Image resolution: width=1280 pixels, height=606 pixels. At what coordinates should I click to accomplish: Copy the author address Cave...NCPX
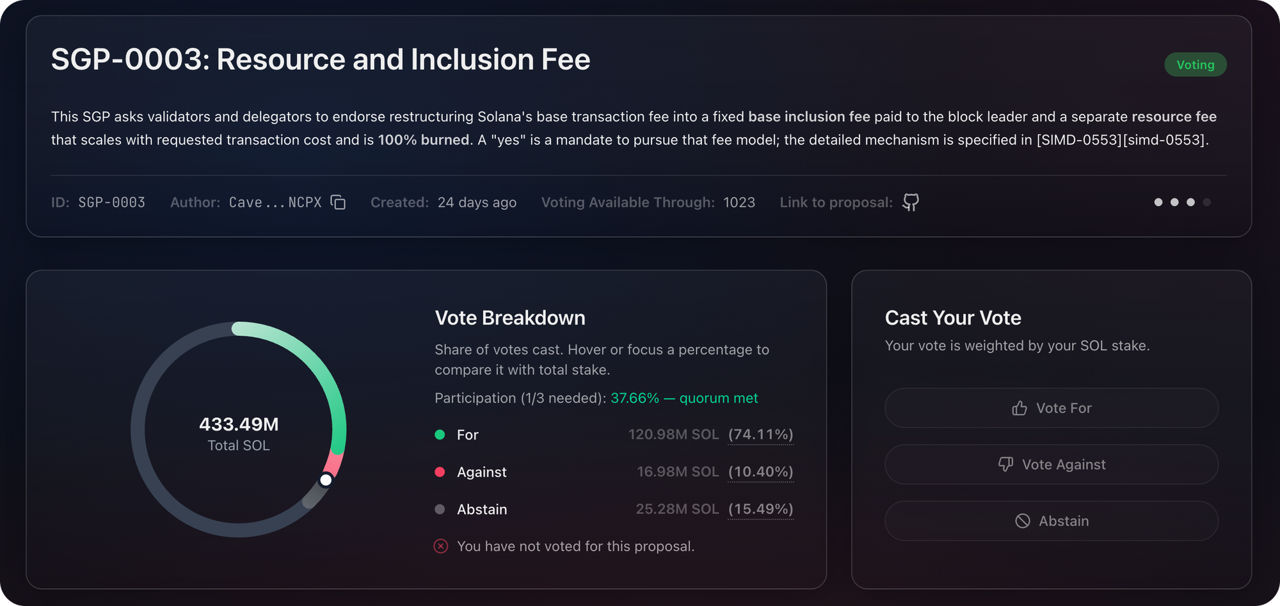(x=338, y=202)
